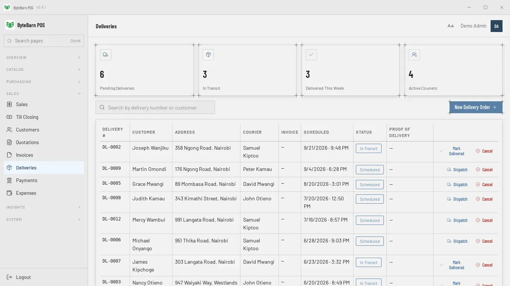The height and width of the screenshot is (286, 510).
Task: Click the Payments bank icon
Action: pos(9,180)
